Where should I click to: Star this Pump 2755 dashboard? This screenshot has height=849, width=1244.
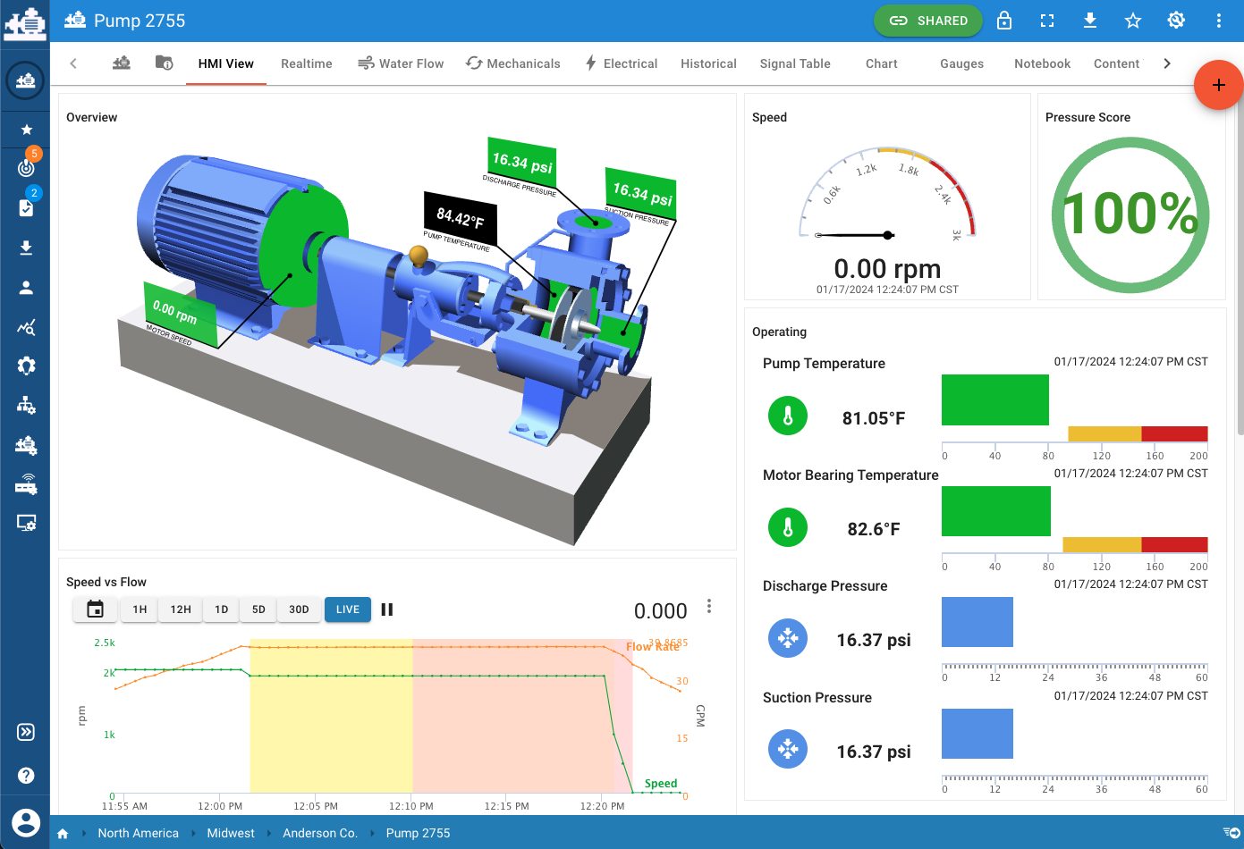pyautogui.click(x=1132, y=20)
